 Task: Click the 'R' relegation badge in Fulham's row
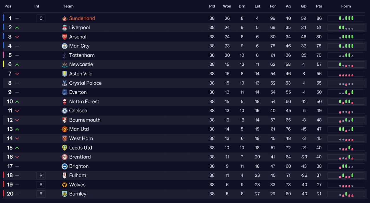41,175
